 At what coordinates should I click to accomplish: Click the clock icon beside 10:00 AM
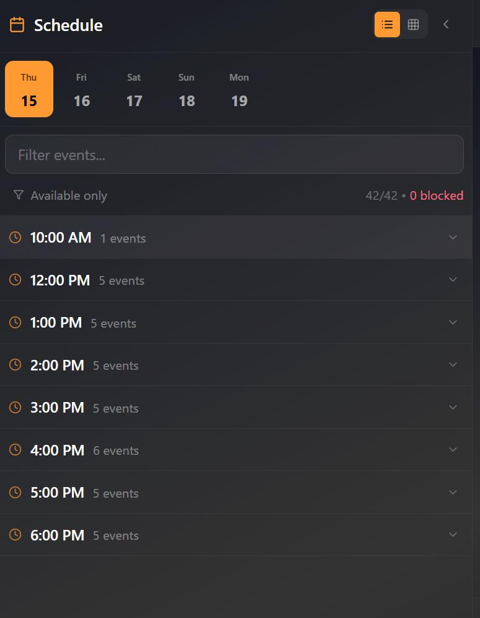point(15,237)
